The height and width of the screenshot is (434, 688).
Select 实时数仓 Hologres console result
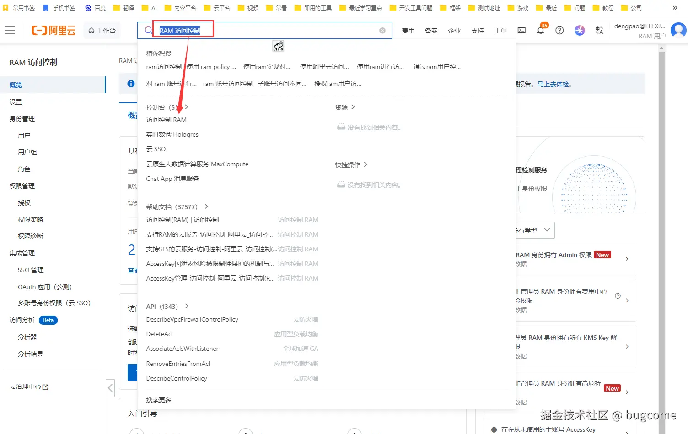[172, 134]
